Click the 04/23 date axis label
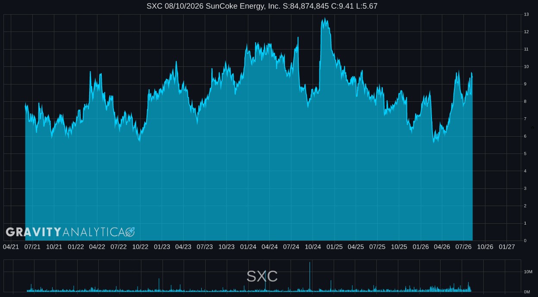The image size is (538, 297). tap(183, 247)
